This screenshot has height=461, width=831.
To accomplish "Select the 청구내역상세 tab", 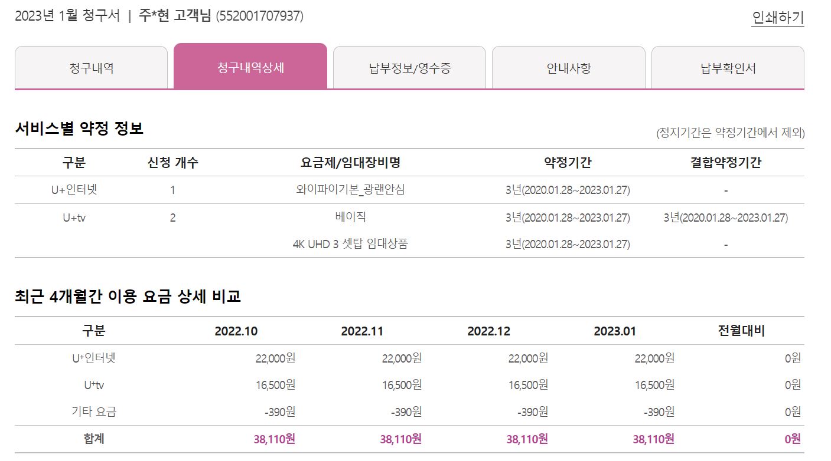I will [x=250, y=67].
